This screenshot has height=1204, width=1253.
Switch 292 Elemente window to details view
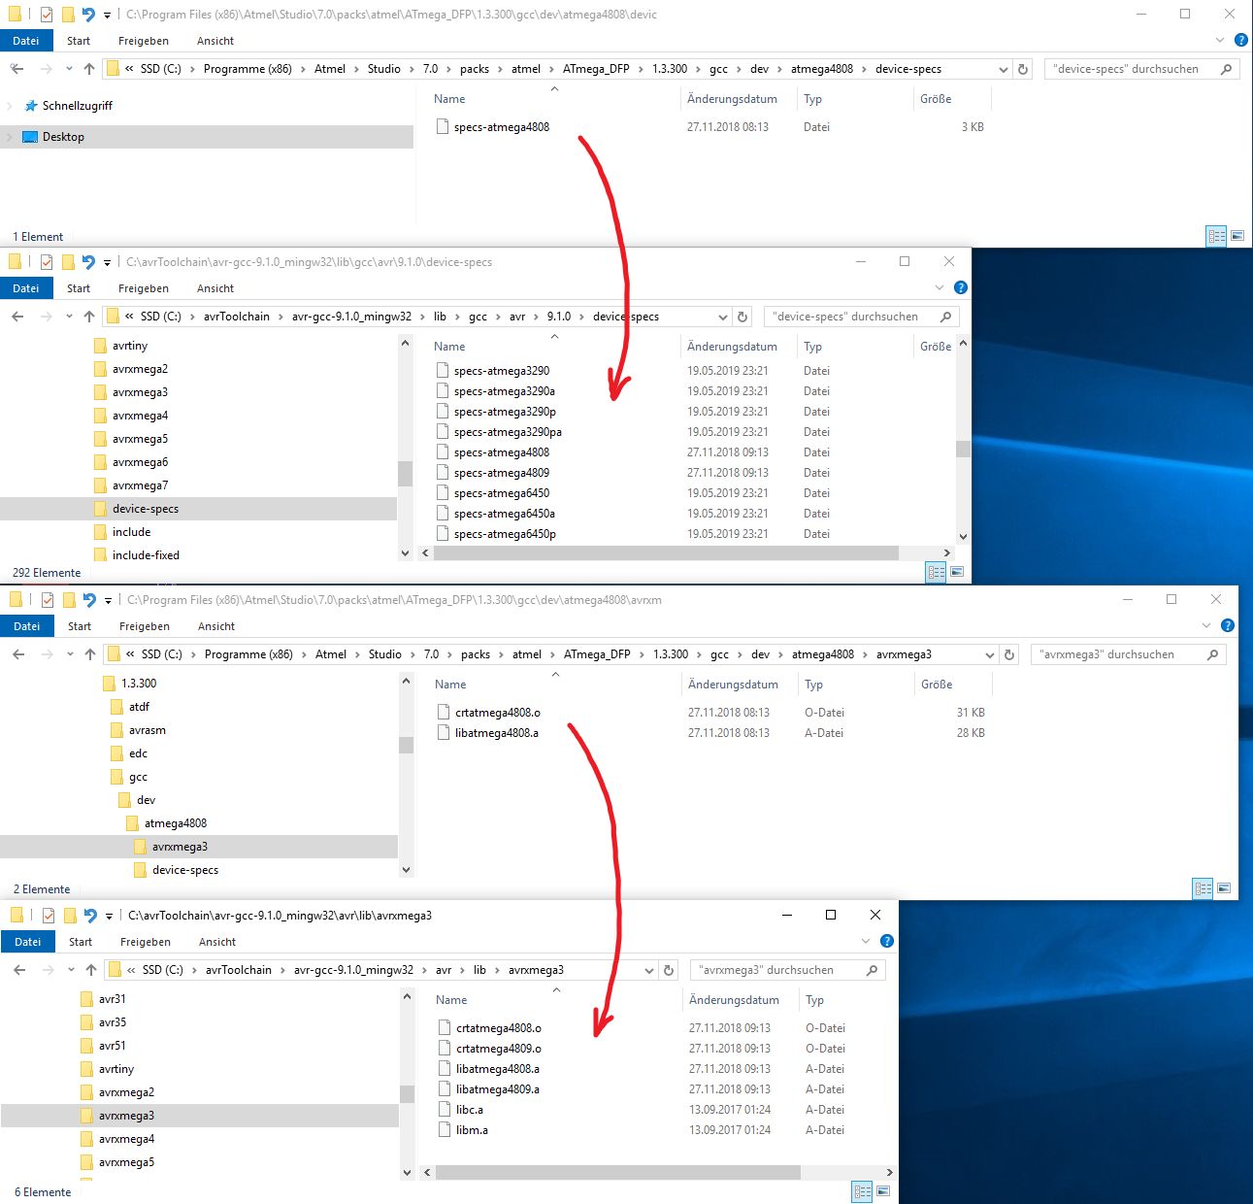click(936, 572)
